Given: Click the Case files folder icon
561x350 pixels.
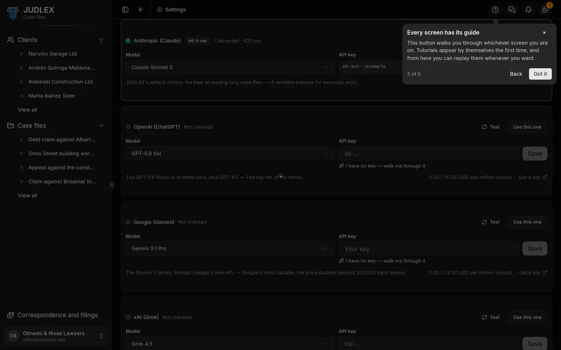Looking at the screenshot, I should click(x=10, y=126).
